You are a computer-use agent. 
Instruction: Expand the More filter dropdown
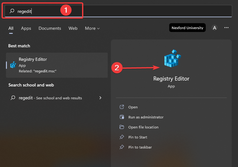tap(92, 28)
